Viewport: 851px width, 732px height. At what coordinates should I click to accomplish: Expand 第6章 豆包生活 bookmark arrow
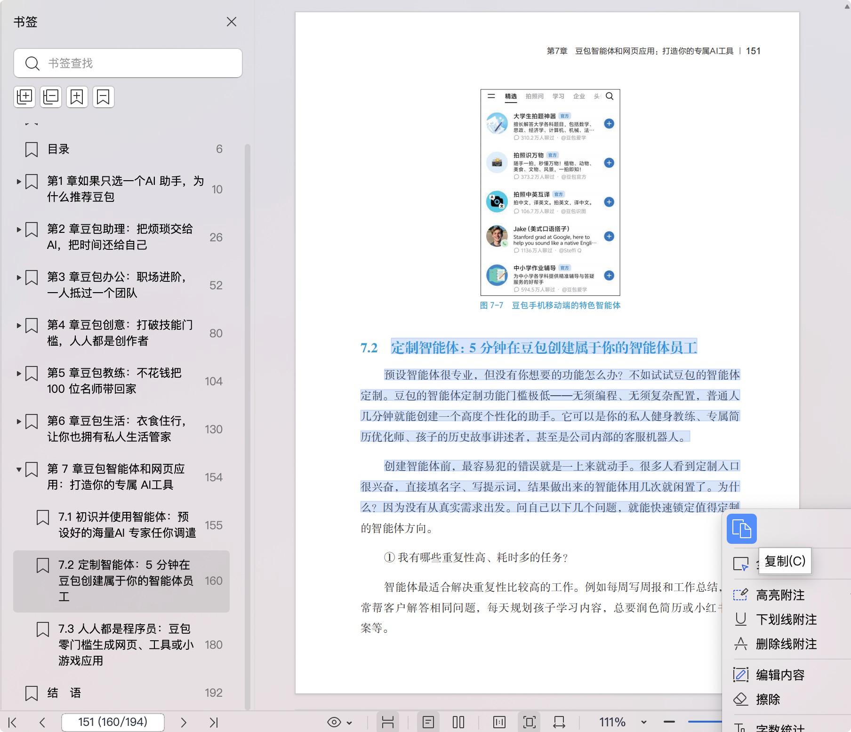[x=19, y=422]
